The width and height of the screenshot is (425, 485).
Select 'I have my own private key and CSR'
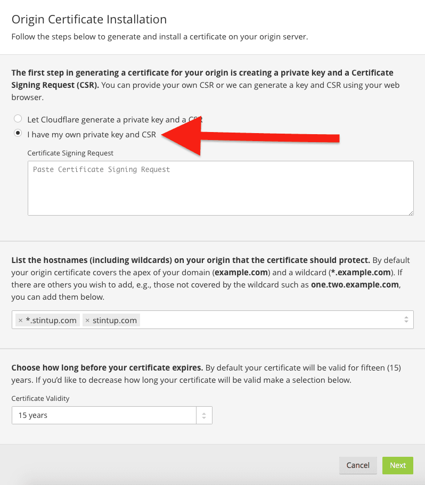18,133
